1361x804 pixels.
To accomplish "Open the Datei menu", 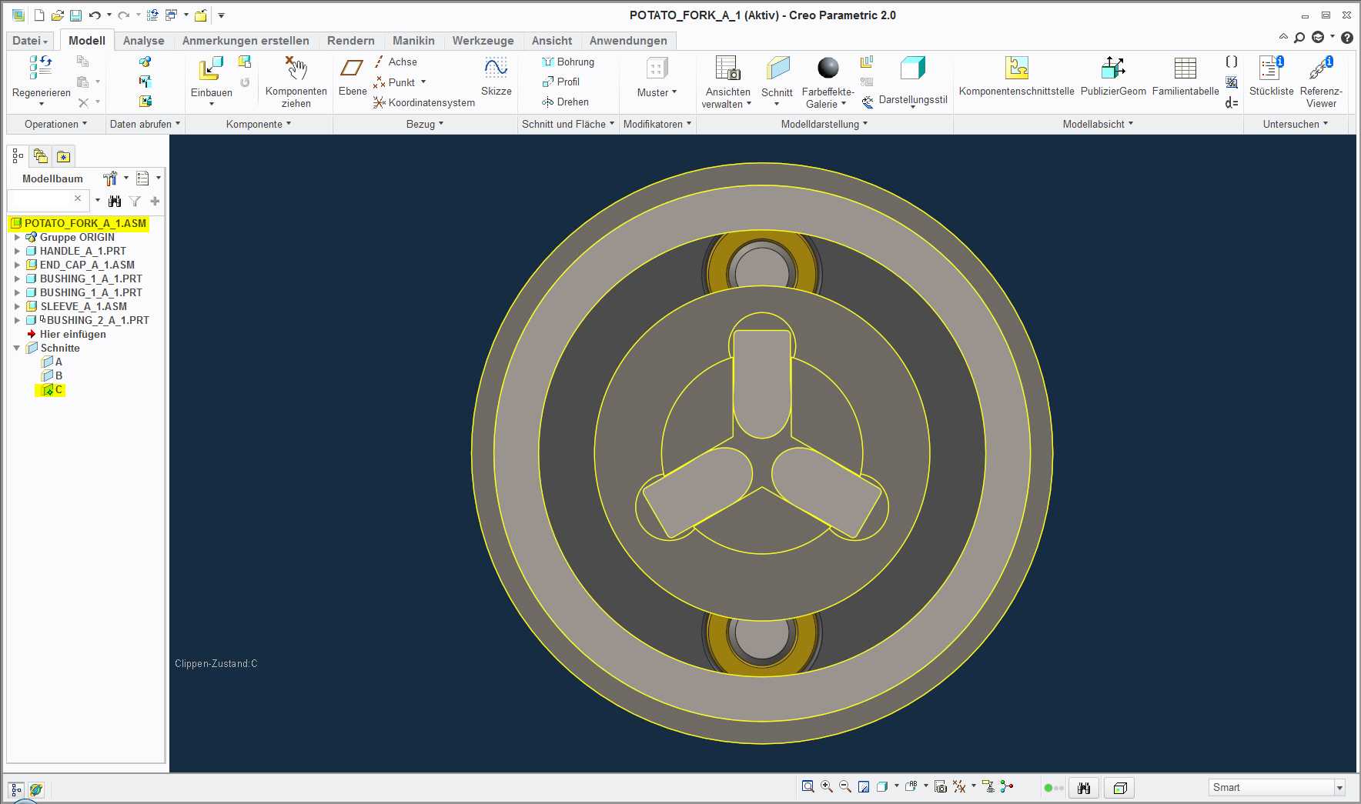I will 30,41.
